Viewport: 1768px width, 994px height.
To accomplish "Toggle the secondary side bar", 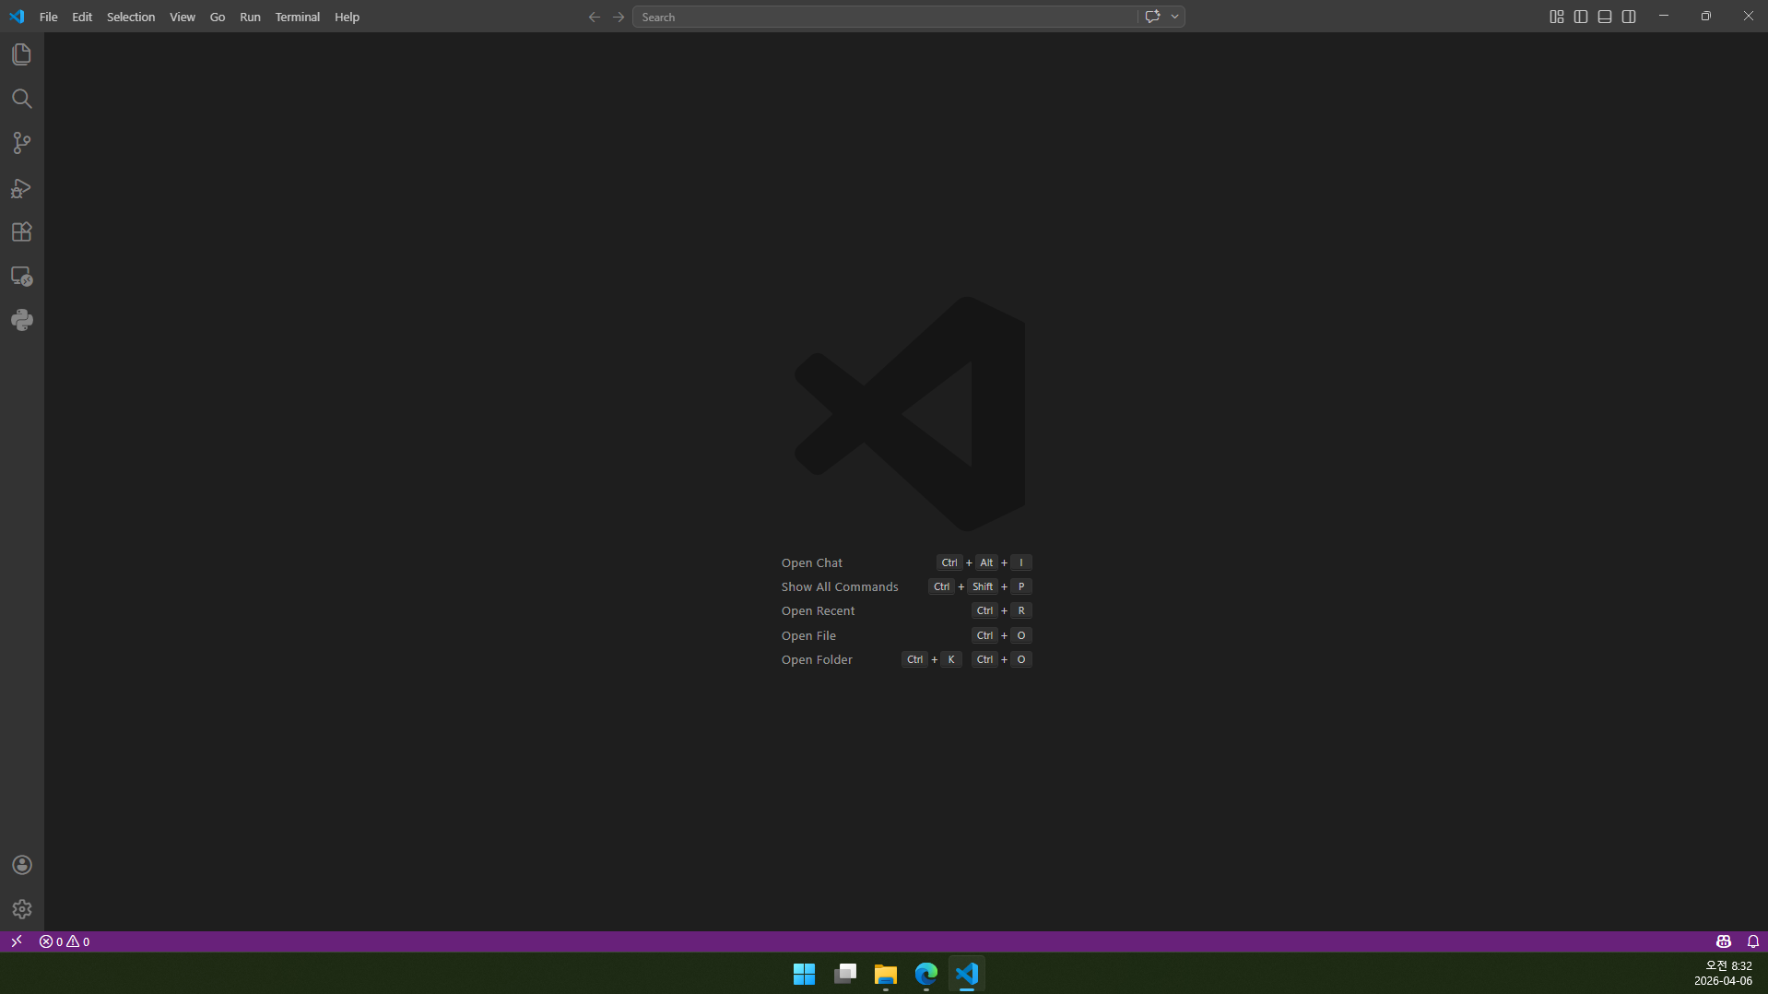I will (x=1629, y=17).
